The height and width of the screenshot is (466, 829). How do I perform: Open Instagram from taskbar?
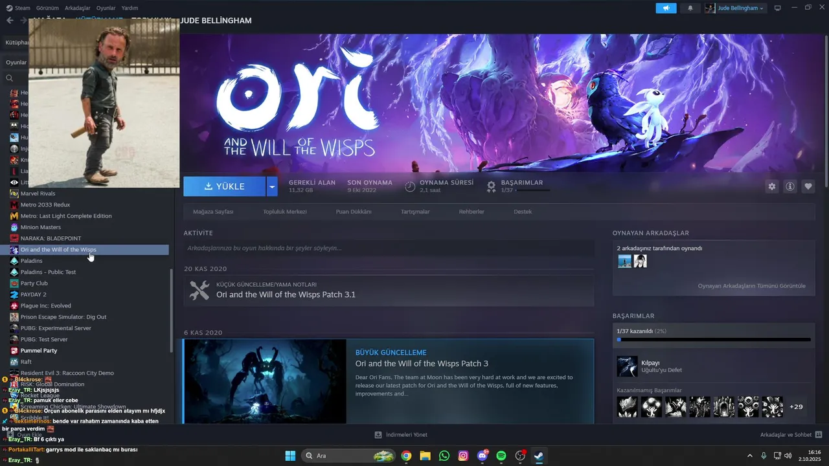tap(463, 456)
